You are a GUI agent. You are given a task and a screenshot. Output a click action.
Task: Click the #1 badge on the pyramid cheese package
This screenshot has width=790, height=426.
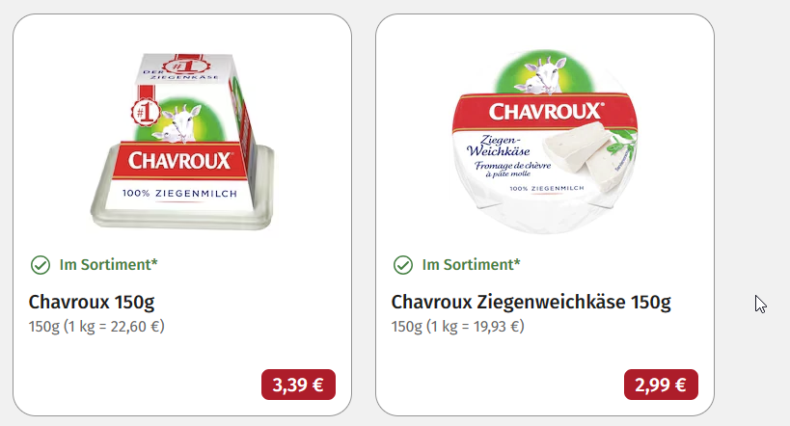[146, 112]
